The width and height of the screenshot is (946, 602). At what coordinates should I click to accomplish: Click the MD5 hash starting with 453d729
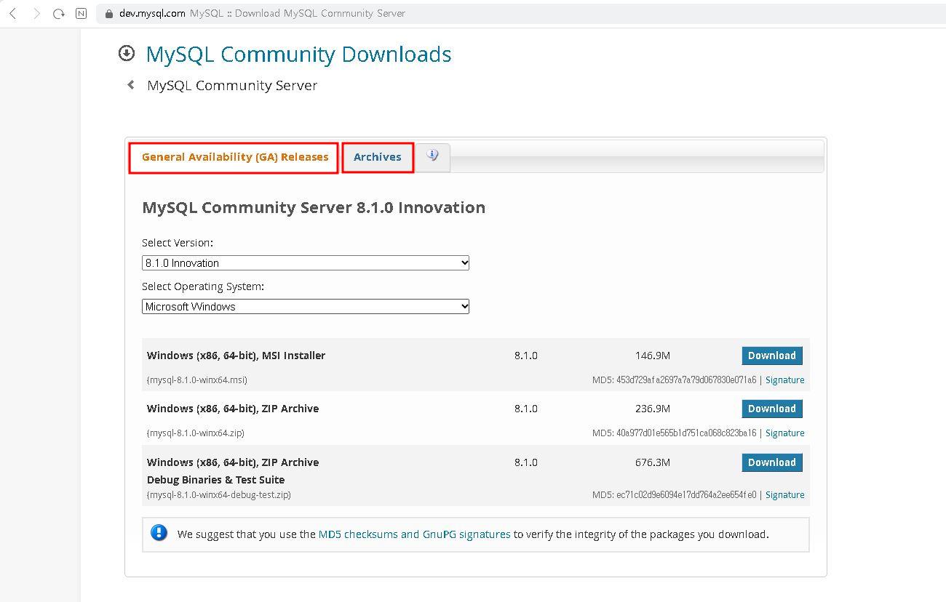(x=686, y=380)
